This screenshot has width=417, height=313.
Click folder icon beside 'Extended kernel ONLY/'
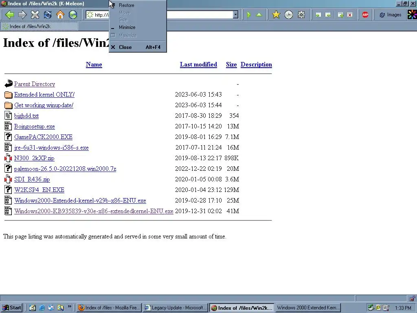(x=8, y=95)
